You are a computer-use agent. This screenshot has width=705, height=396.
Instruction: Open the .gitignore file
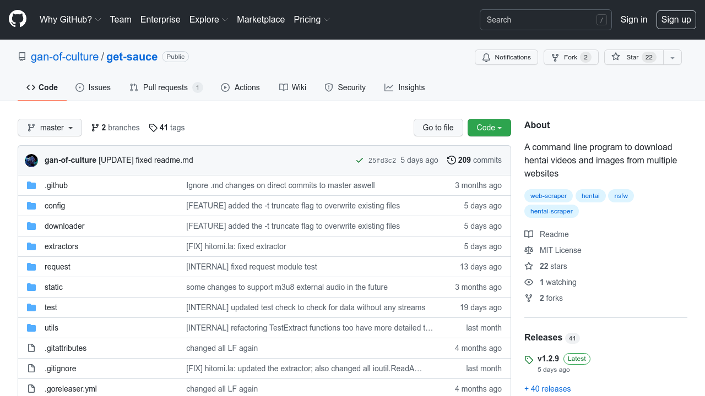(61, 369)
